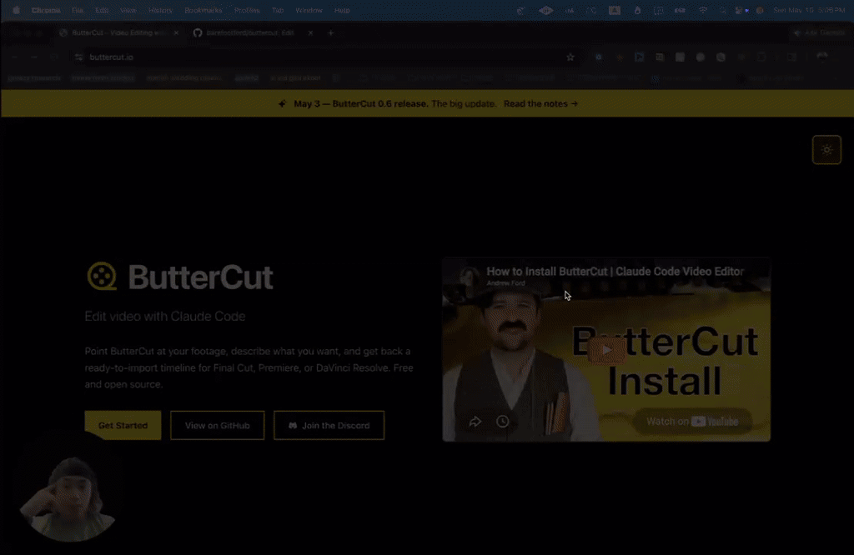Play the ButterCut Install YouTube video
Screen dimensions: 854x555
pos(607,350)
